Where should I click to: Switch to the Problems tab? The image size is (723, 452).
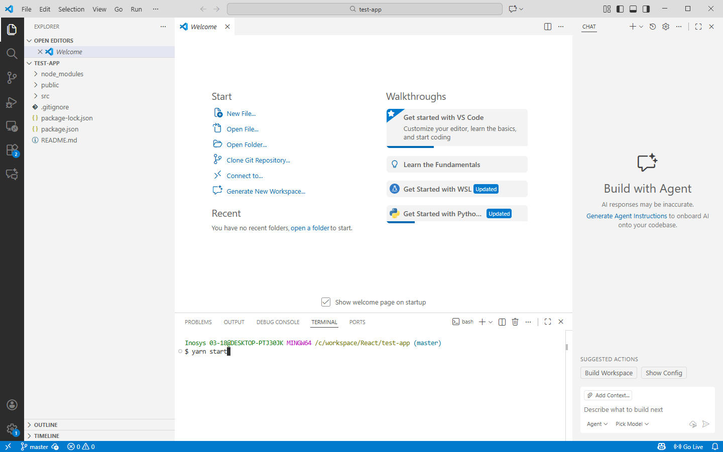(x=198, y=322)
